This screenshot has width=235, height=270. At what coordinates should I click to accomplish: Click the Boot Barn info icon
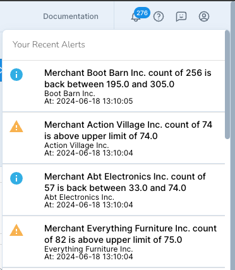tap(16, 75)
